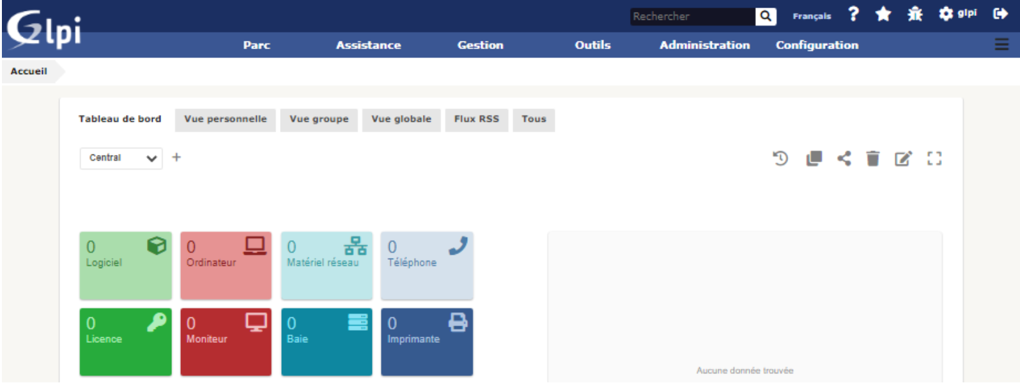Share the dashboard via share icon
The image size is (1020, 383).
tap(844, 158)
